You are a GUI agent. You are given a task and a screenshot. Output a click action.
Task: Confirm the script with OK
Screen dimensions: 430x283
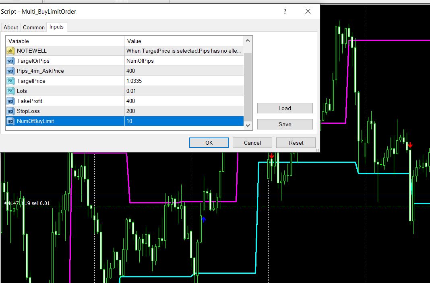tap(209, 142)
